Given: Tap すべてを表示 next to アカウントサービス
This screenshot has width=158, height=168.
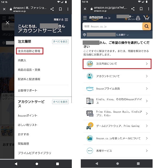Looking at the screenshot, I should [60, 102].
